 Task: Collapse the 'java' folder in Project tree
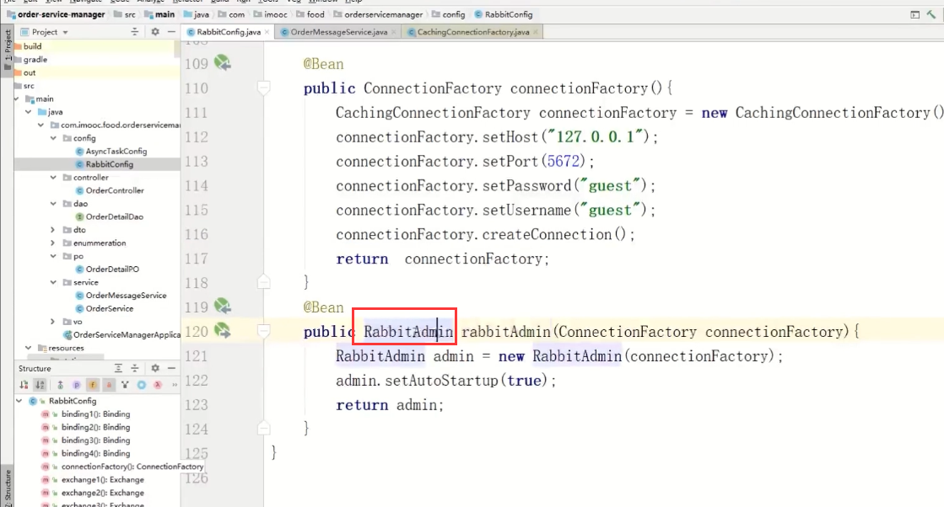pos(29,112)
